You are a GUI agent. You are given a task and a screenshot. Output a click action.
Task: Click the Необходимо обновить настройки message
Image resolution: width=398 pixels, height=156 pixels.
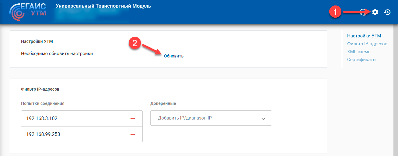click(57, 54)
